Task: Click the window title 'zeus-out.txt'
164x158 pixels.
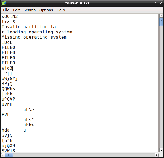Action: [77, 3]
